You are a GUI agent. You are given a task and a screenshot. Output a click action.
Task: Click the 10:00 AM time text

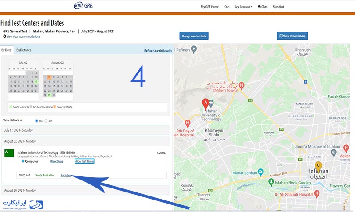pyautogui.click(x=24, y=175)
